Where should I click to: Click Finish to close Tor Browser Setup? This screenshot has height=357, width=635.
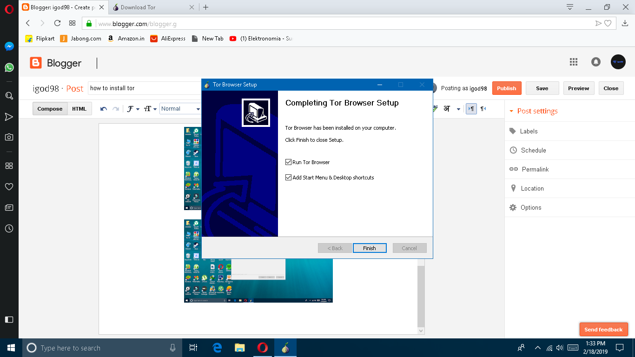coord(370,248)
